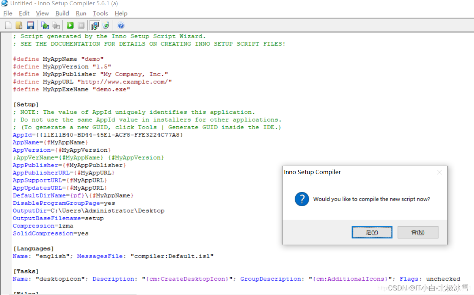Viewport: 474px width, 295px height.
Task: Click the Flags: unchecked text
Action: pos(430,279)
